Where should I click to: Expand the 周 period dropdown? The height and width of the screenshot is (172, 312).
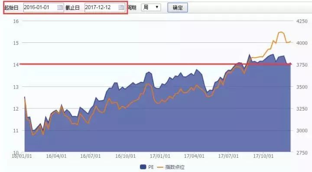(x=151, y=7)
